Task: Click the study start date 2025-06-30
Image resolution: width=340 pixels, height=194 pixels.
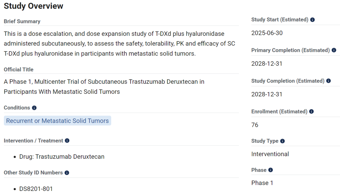Action: (267, 33)
